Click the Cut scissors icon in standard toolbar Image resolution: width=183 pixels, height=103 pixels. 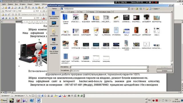click(x=33, y=8)
